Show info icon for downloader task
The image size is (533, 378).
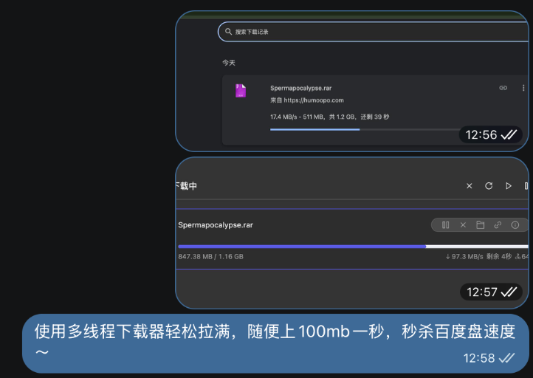[515, 225]
